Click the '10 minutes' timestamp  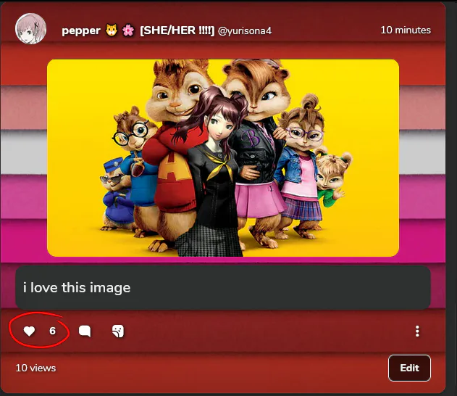tap(406, 30)
